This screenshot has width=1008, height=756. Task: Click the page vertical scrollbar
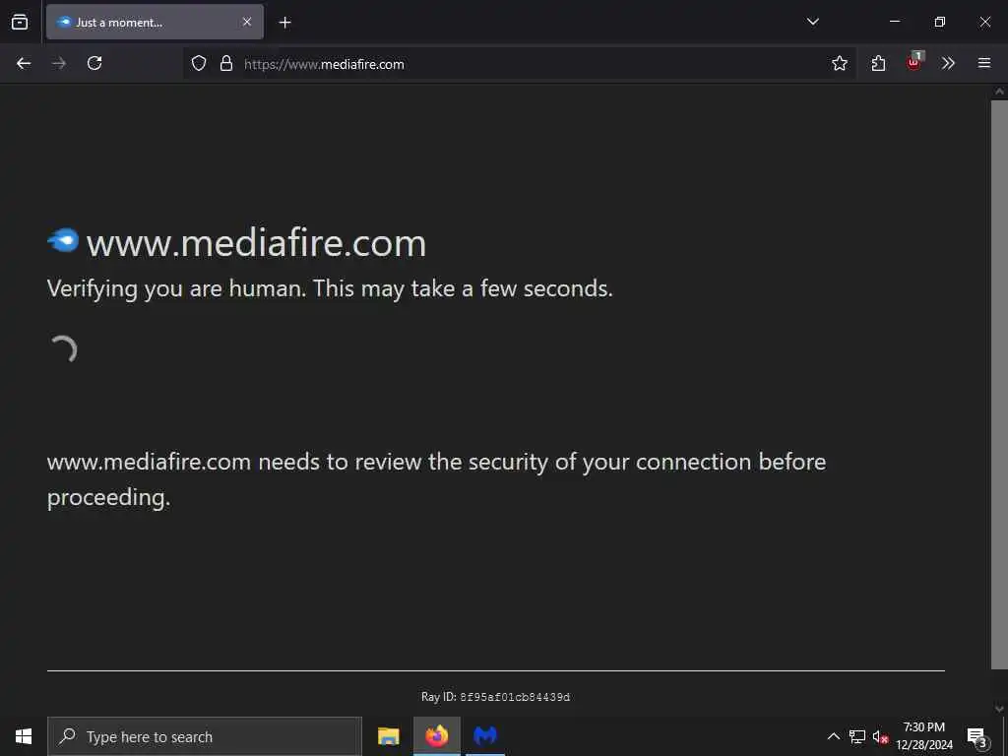[999, 385]
